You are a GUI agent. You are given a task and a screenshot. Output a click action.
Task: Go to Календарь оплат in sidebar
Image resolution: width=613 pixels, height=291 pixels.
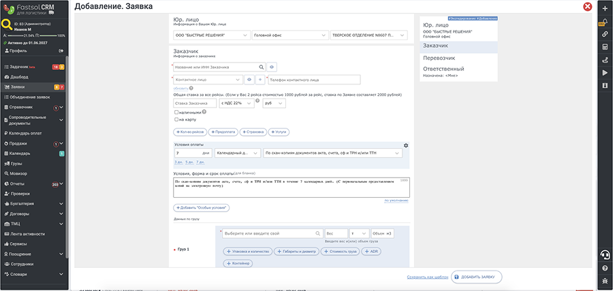pyautogui.click(x=29, y=132)
